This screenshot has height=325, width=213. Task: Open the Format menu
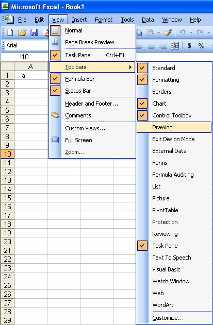pos(104,20)
